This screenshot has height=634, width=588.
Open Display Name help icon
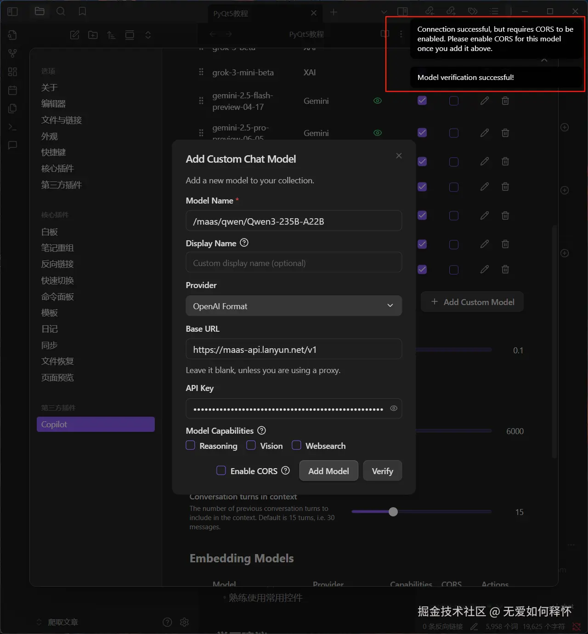click(244, 243)
